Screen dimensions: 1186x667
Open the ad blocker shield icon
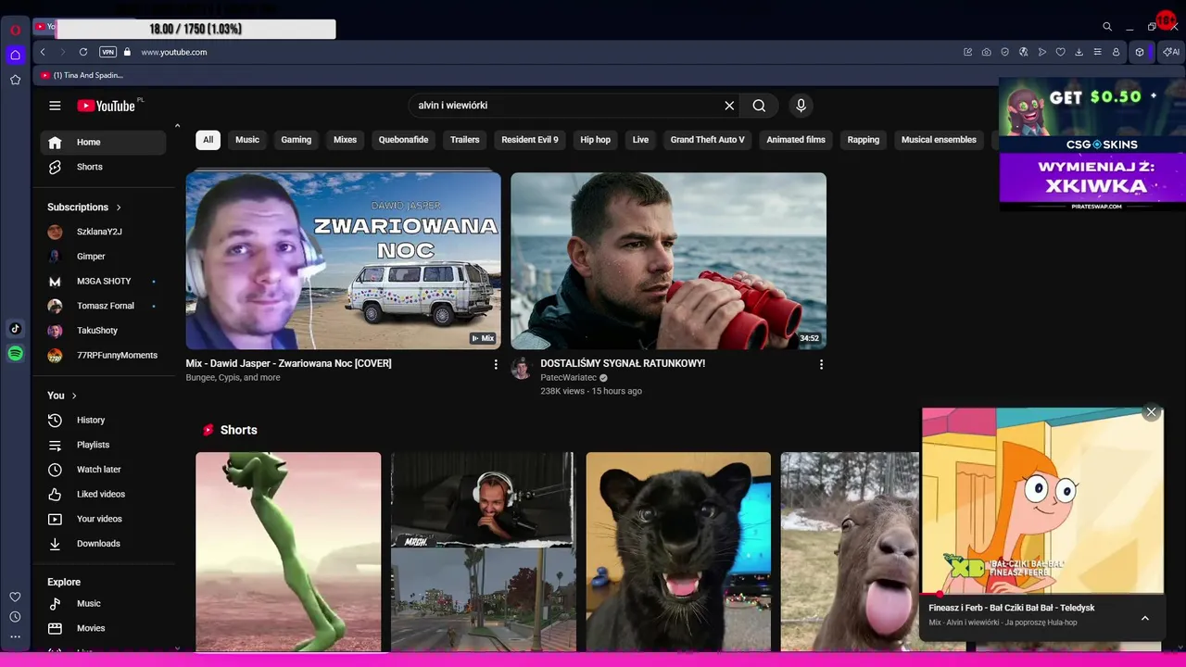(x=1005, y=52)
